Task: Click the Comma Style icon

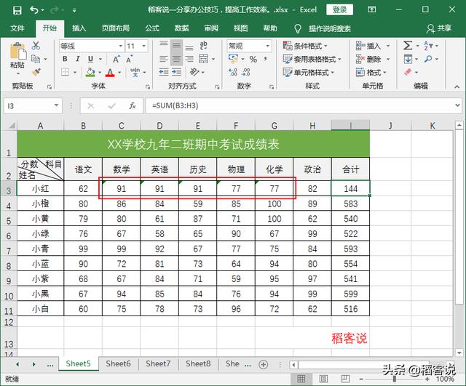Action: click(x=265, y=59)
